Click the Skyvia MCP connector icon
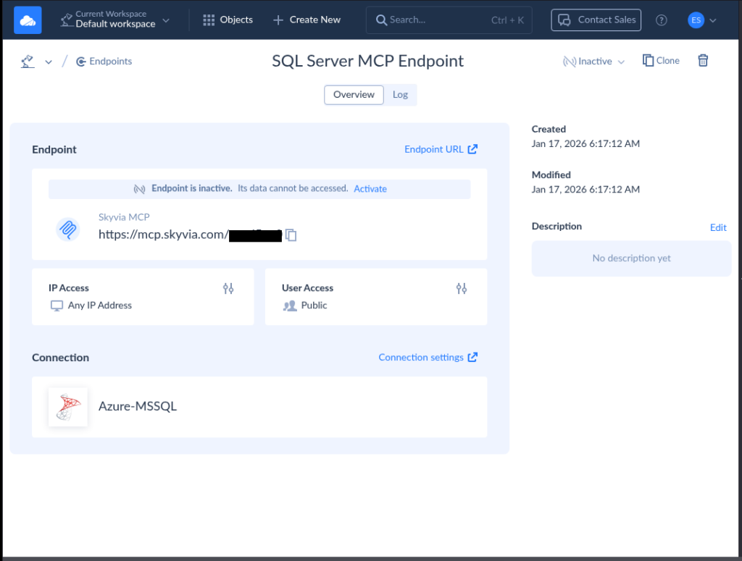Image resolution: width=742 pixels, height=561 pixels. coord(67,229)
